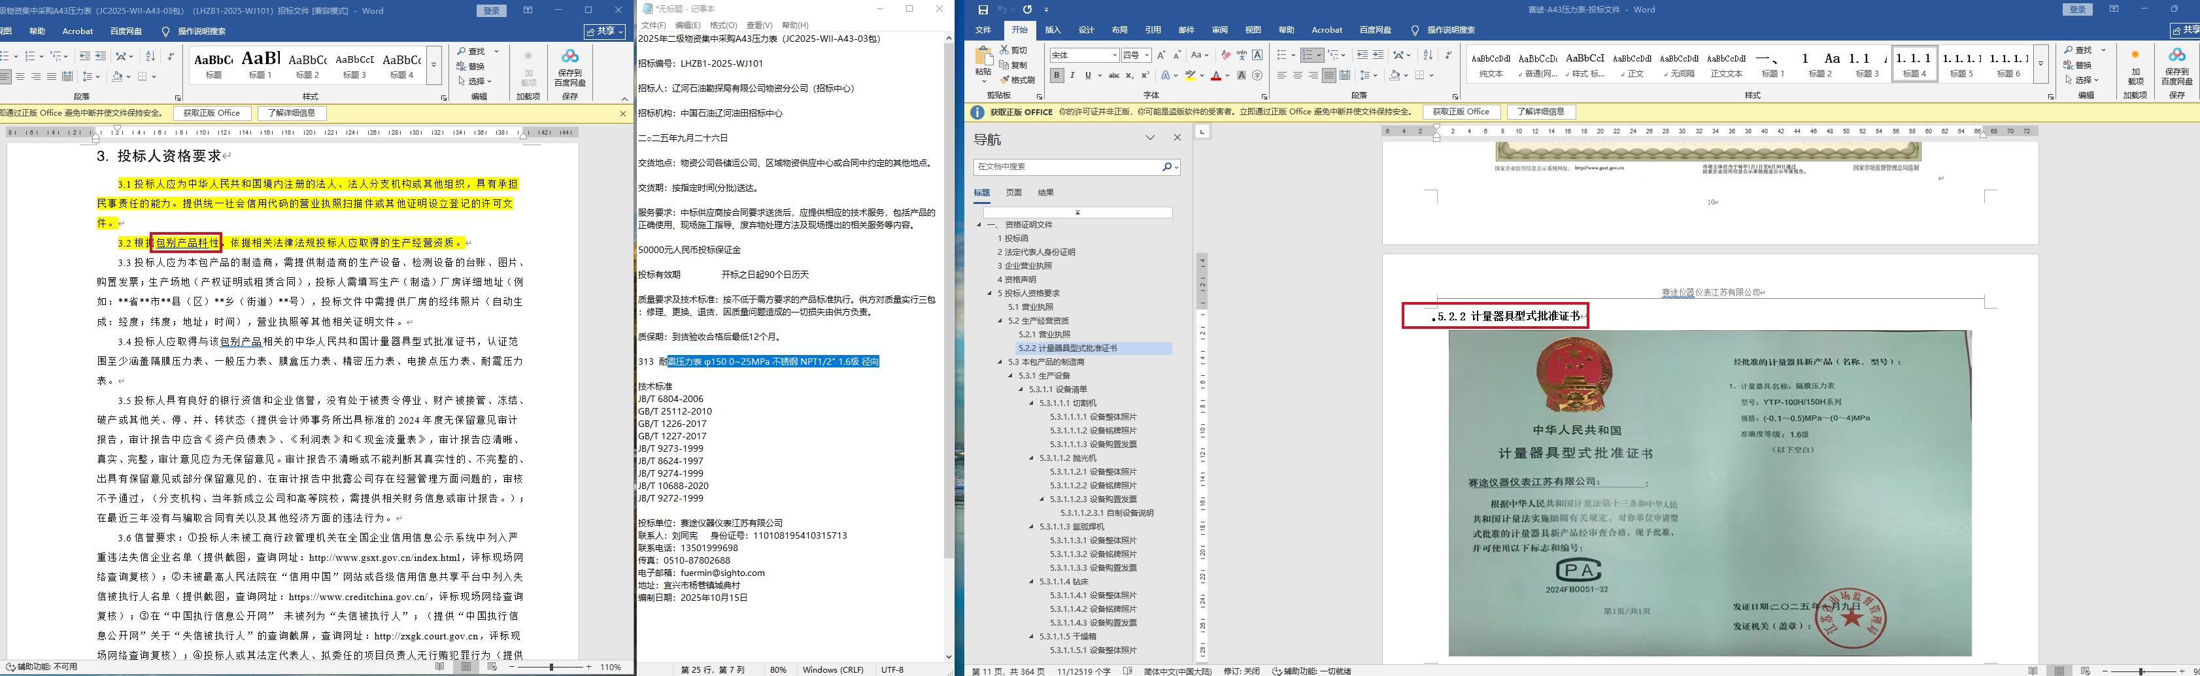Click the 共享 button in left Word
2200x676 pixels.
point(605,31)
